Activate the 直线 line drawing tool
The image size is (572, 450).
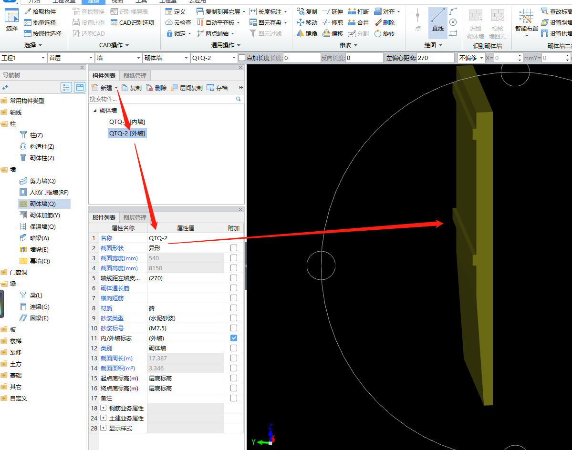(x=438, y=22)
